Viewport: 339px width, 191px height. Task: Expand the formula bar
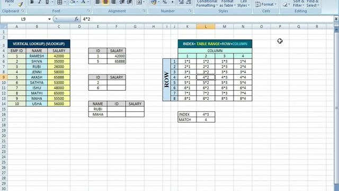pos(336,19)
